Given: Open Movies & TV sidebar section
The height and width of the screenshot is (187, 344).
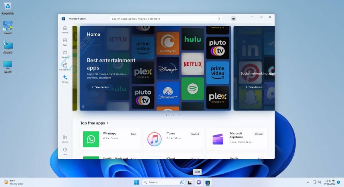Looking at the screenshot, I should [65, 67].
